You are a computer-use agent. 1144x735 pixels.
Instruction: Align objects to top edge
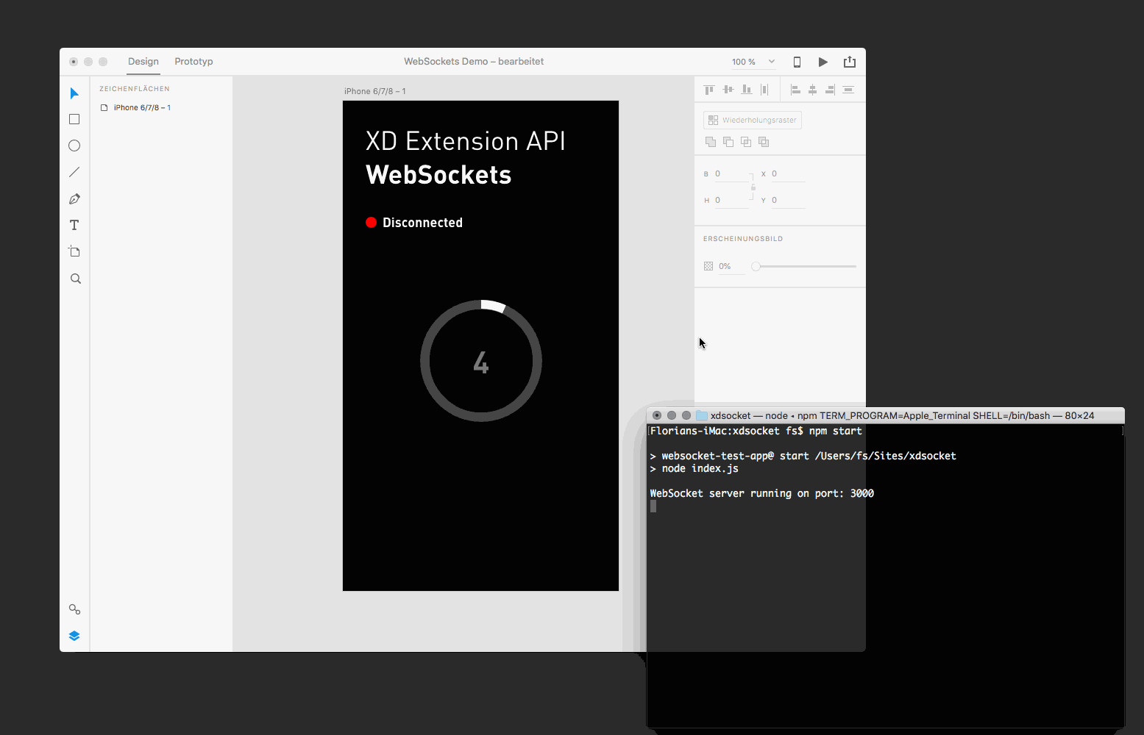709,90
